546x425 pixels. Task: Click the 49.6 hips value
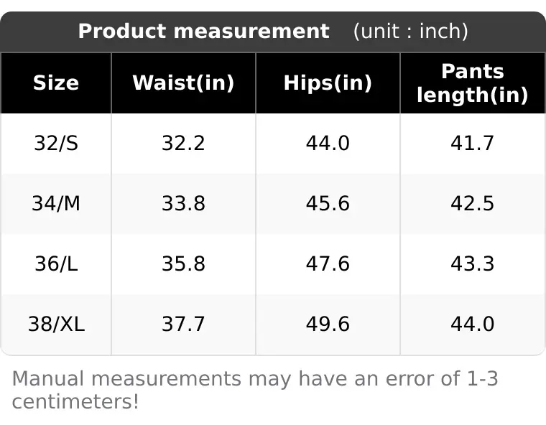pos(328,324)
